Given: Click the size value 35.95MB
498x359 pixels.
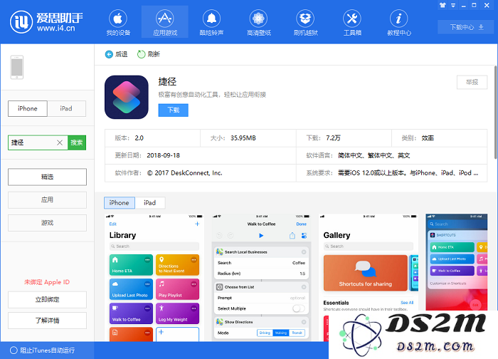Looking at the screenshot, I should tap(243, 138).
